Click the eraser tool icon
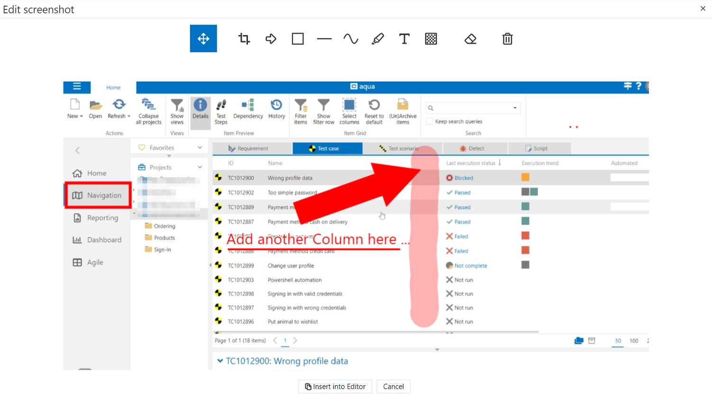712x398 pixels. pyautogui.click(x=470, y=39)
